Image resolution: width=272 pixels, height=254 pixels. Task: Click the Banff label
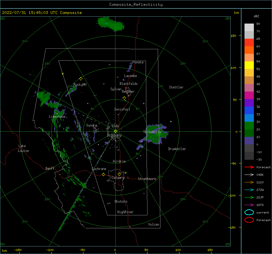(x=50, y=168)
